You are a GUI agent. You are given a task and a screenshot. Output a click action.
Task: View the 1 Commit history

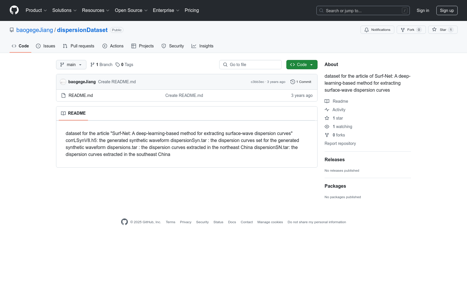tap(301, 82)
